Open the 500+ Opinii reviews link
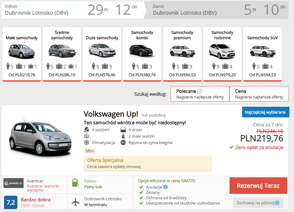The width and height of the screenshot is (294, 212). pos(33,206)
